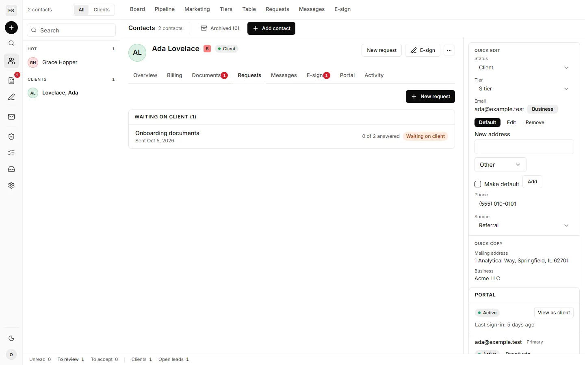Toggle dark mode with the moon icon

pyautogui.click(x=11, y=338)
